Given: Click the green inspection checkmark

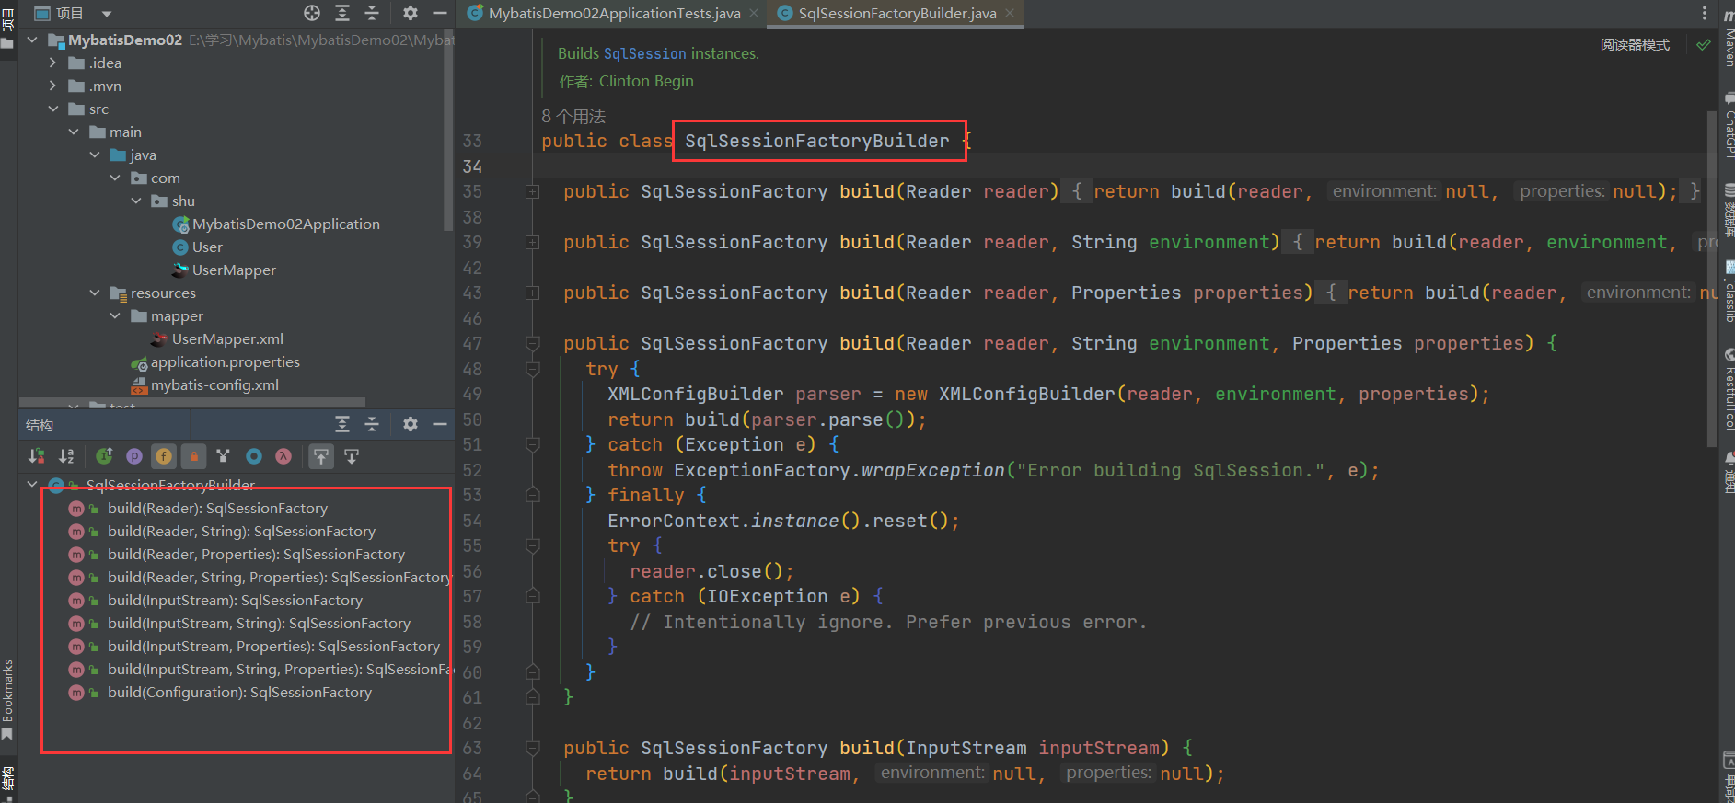Looking at the screenshot, I should [1704, 44].
